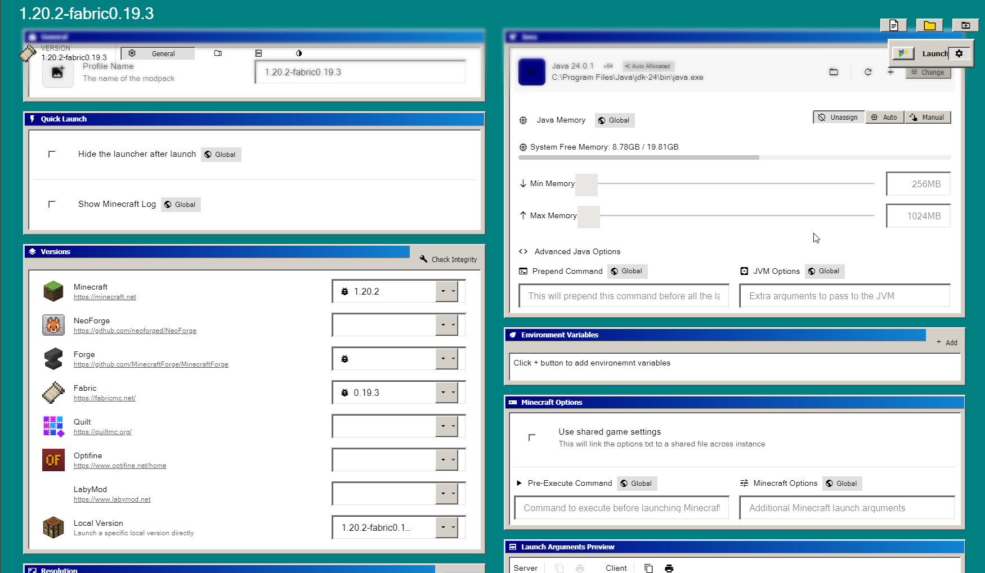This screenshot has height=573, width=985.
Task: Click the Quilt patchwork icon
Action: [x=53, y=426]
